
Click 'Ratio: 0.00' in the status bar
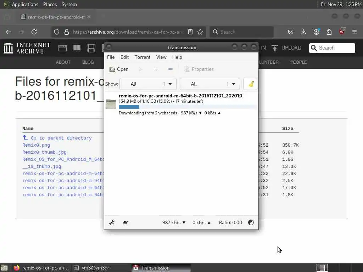(230, 222)
